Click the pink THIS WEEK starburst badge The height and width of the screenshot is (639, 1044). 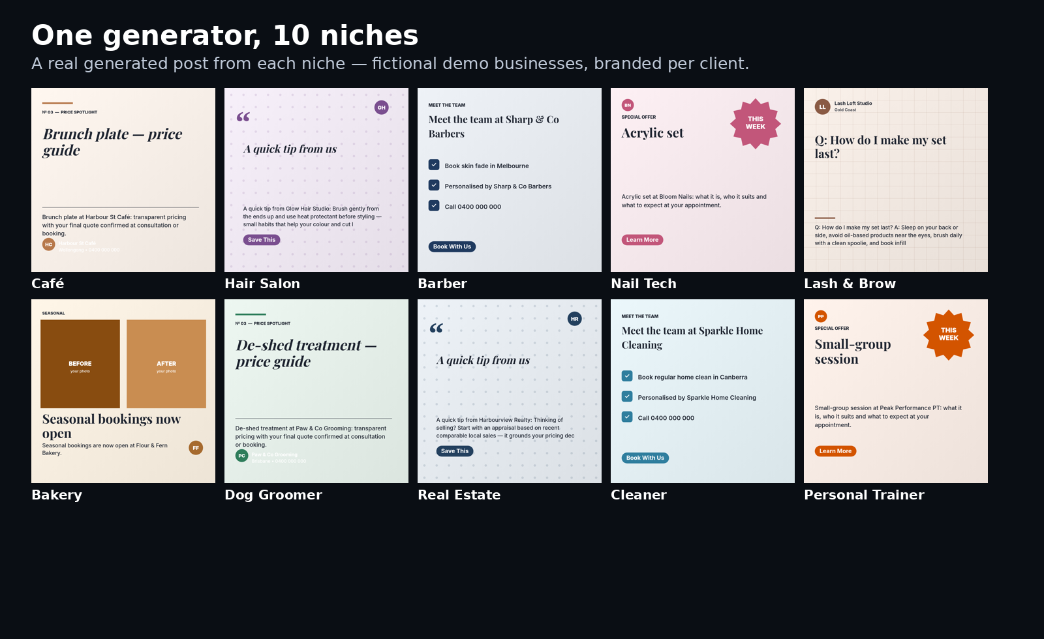coord(756,123)
